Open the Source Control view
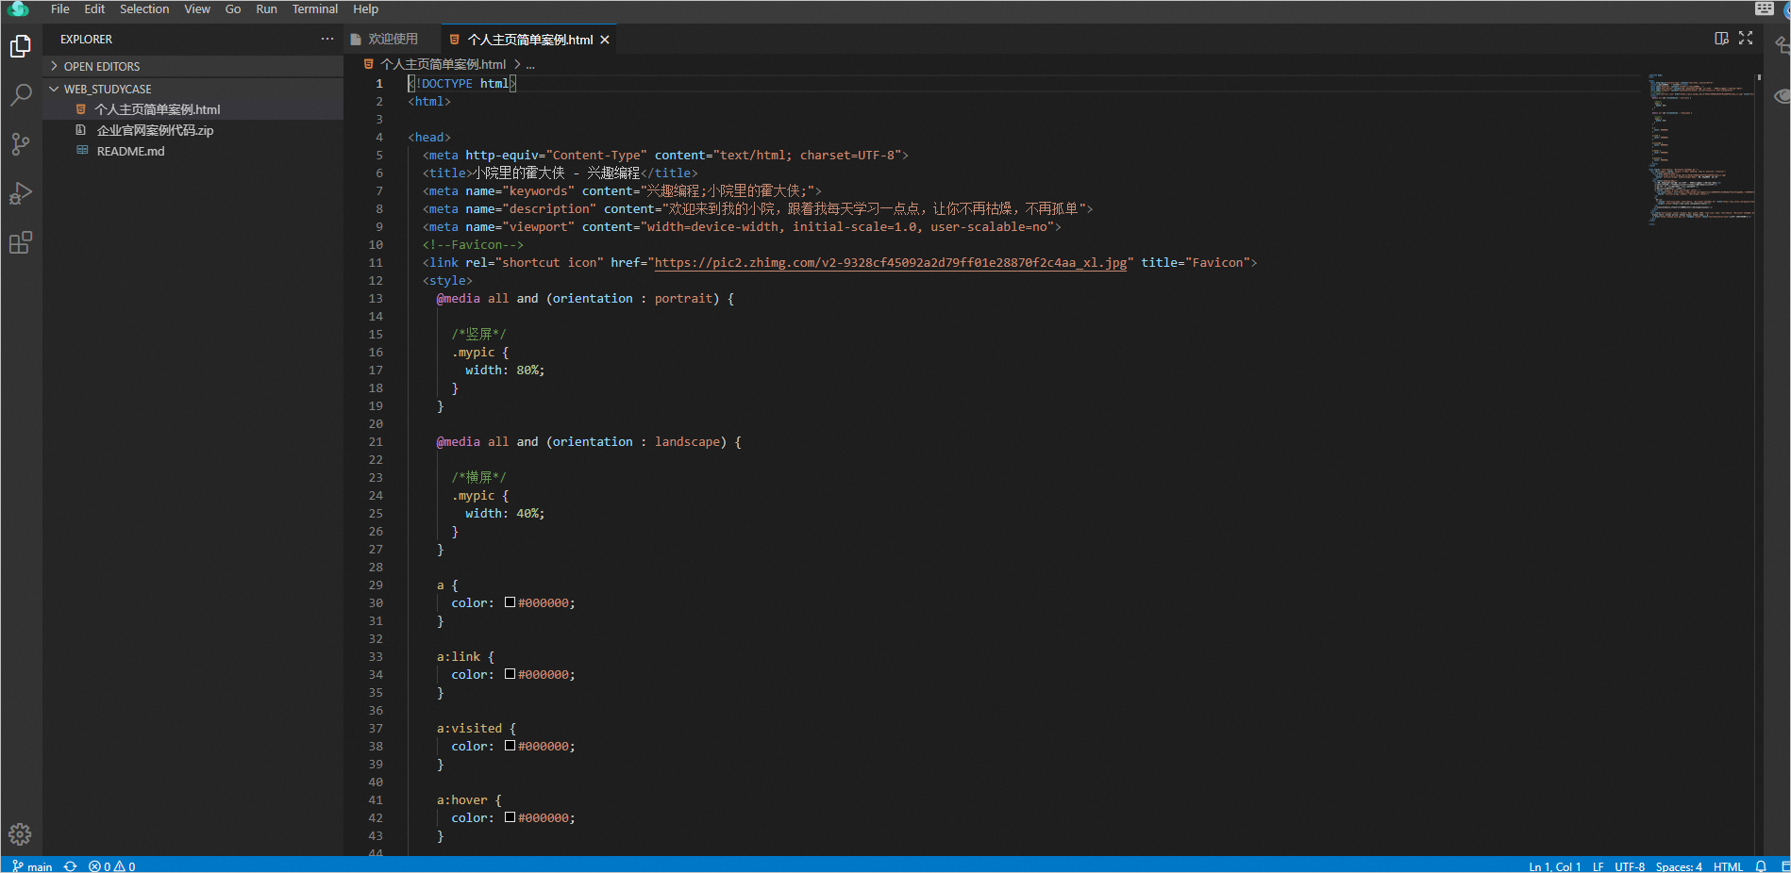The image size is (1791, 873). point(21,144)
